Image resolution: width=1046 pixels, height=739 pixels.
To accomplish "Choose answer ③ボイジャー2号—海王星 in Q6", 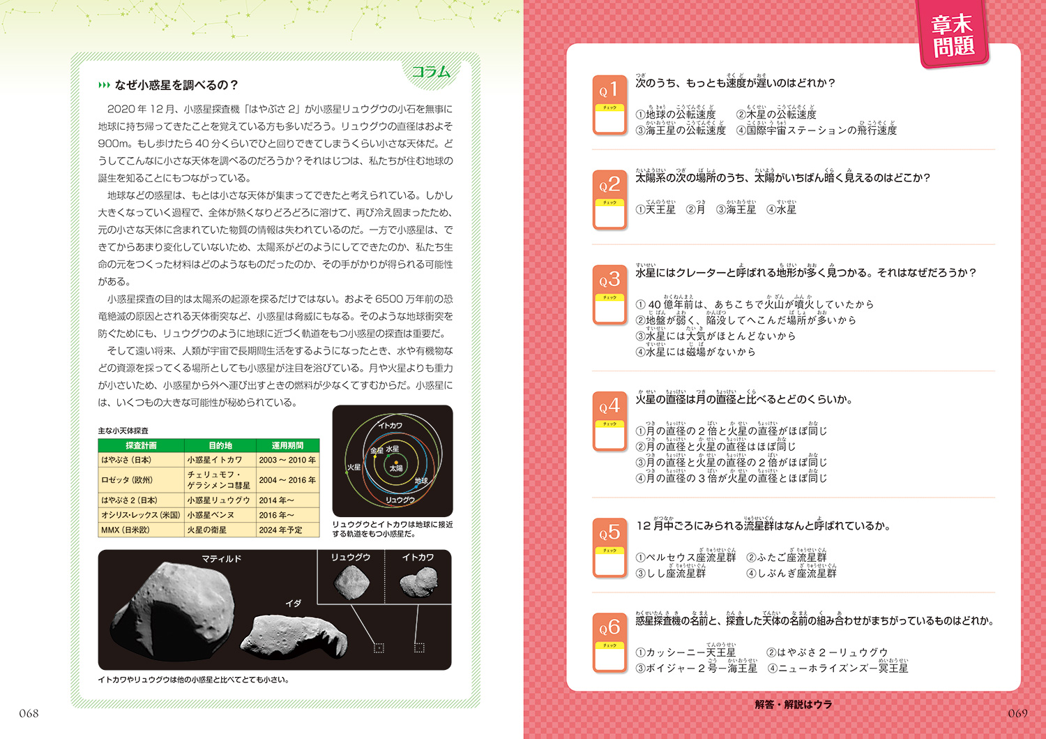I will coord(697,669).
